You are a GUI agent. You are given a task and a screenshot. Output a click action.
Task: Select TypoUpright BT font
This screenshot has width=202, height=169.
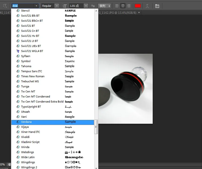click(x=53, y=107)
